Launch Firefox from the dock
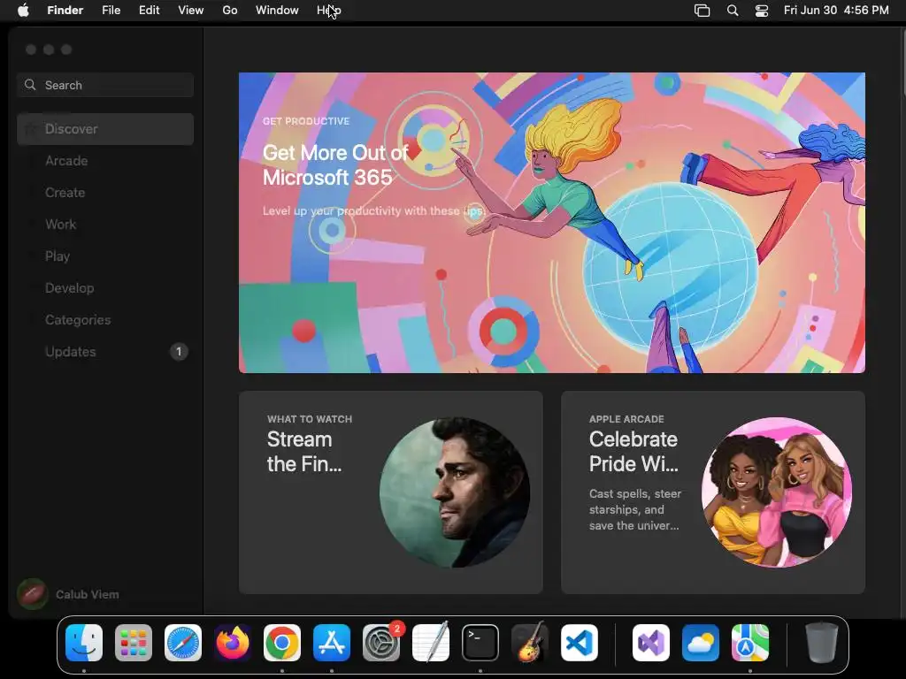This screenshot has width=906, height=679. pos(233,643)
